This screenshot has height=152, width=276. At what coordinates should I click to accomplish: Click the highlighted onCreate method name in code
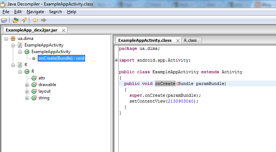[165, 84]
